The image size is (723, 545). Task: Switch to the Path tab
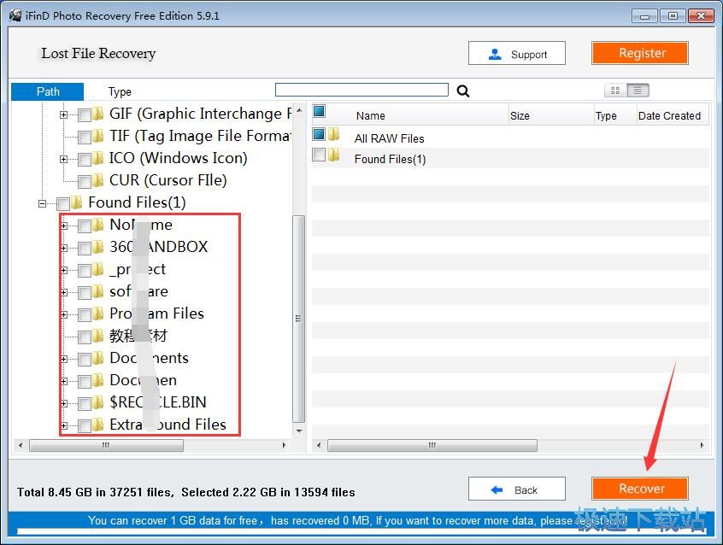pyautogui.click(x=48, y=91)
